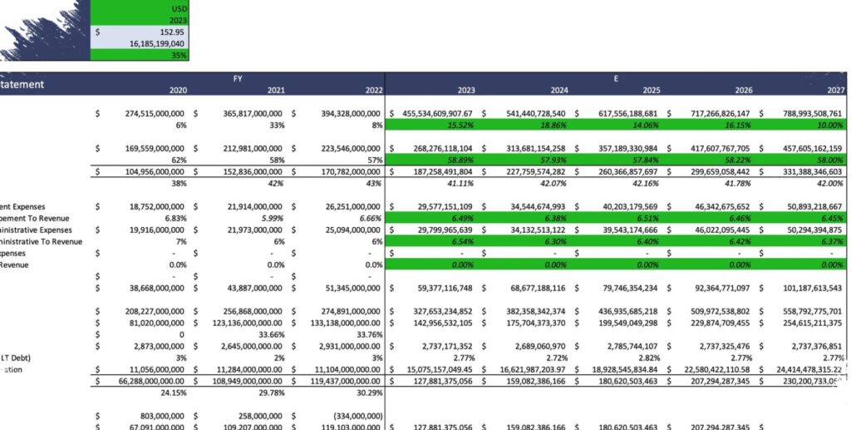Select the cell 101,187,613,543
Image resolution: width=851 pixels, height=430 pixels.
[x=812, y=289]
